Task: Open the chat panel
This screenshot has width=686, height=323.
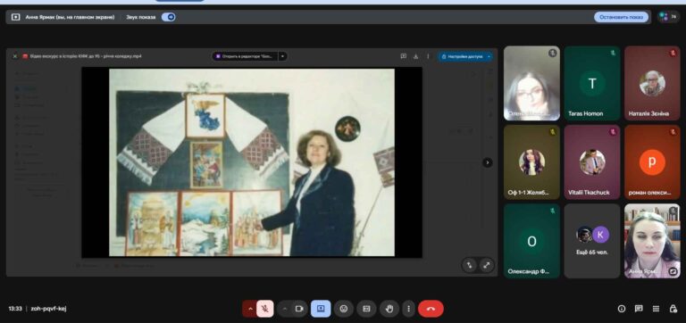Action: [639, 309]
